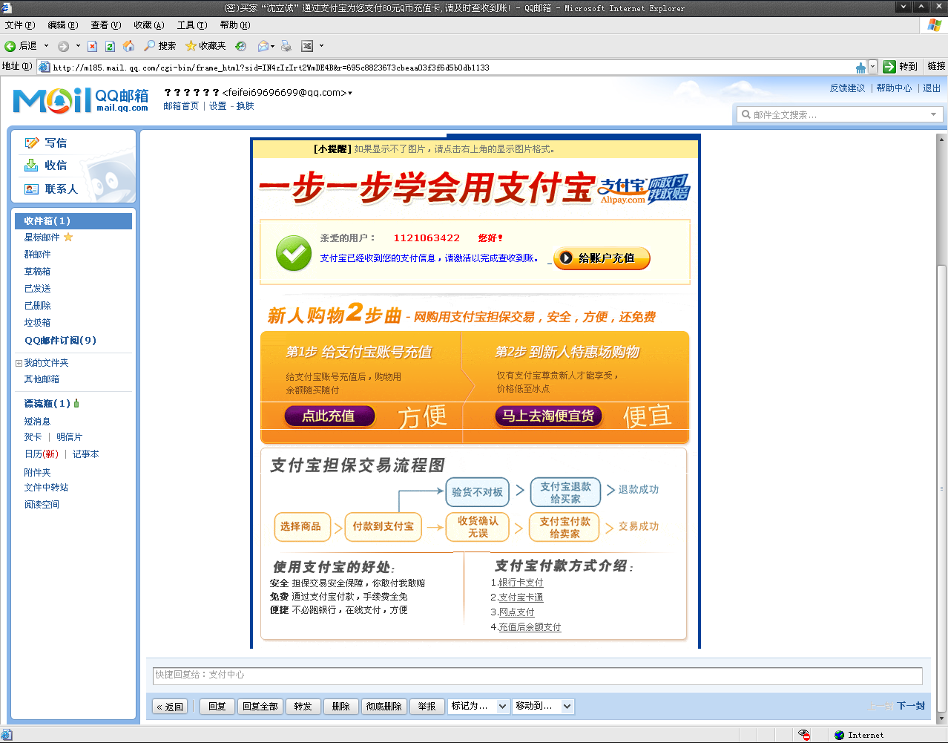Click the Contacts (联系人) card icon
Screen dimensions: 948x743
coord(31,189)
